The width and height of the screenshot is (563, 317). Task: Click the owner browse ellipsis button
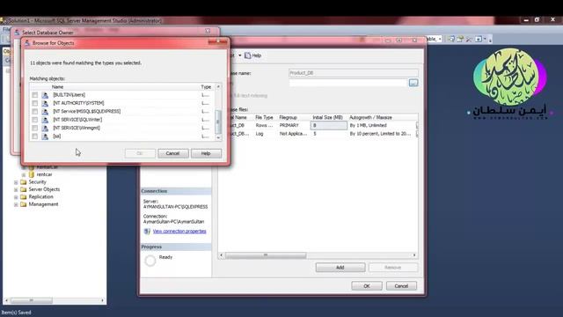[413, 83]
